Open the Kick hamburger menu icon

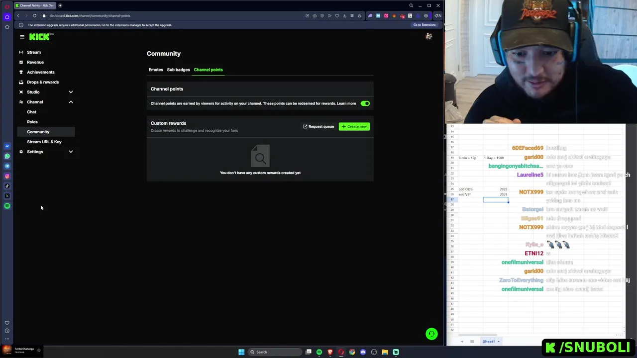pyautogui.click(x=22, y=37)
